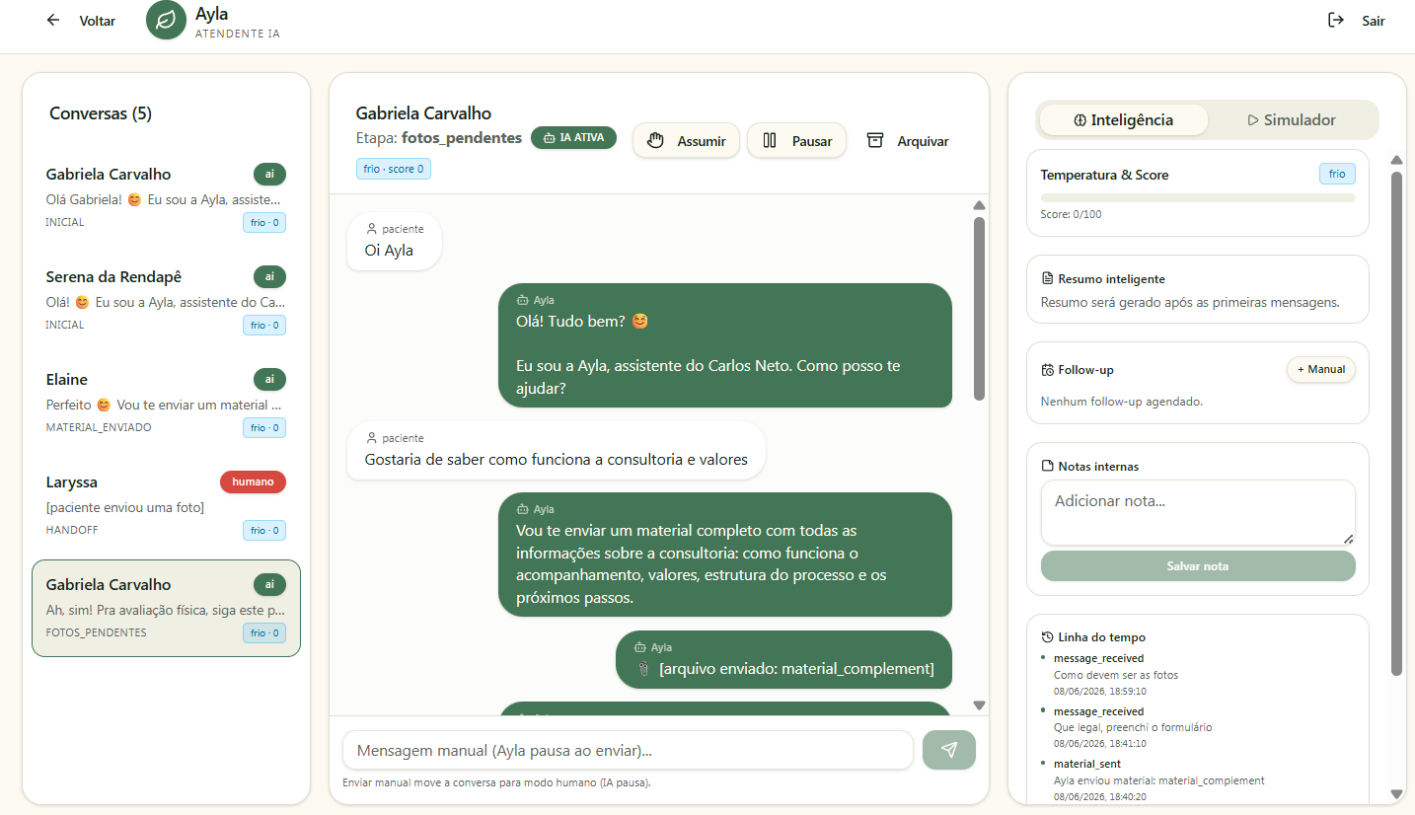Click the brain icon in Inteligência tab

coord(1080,120)
